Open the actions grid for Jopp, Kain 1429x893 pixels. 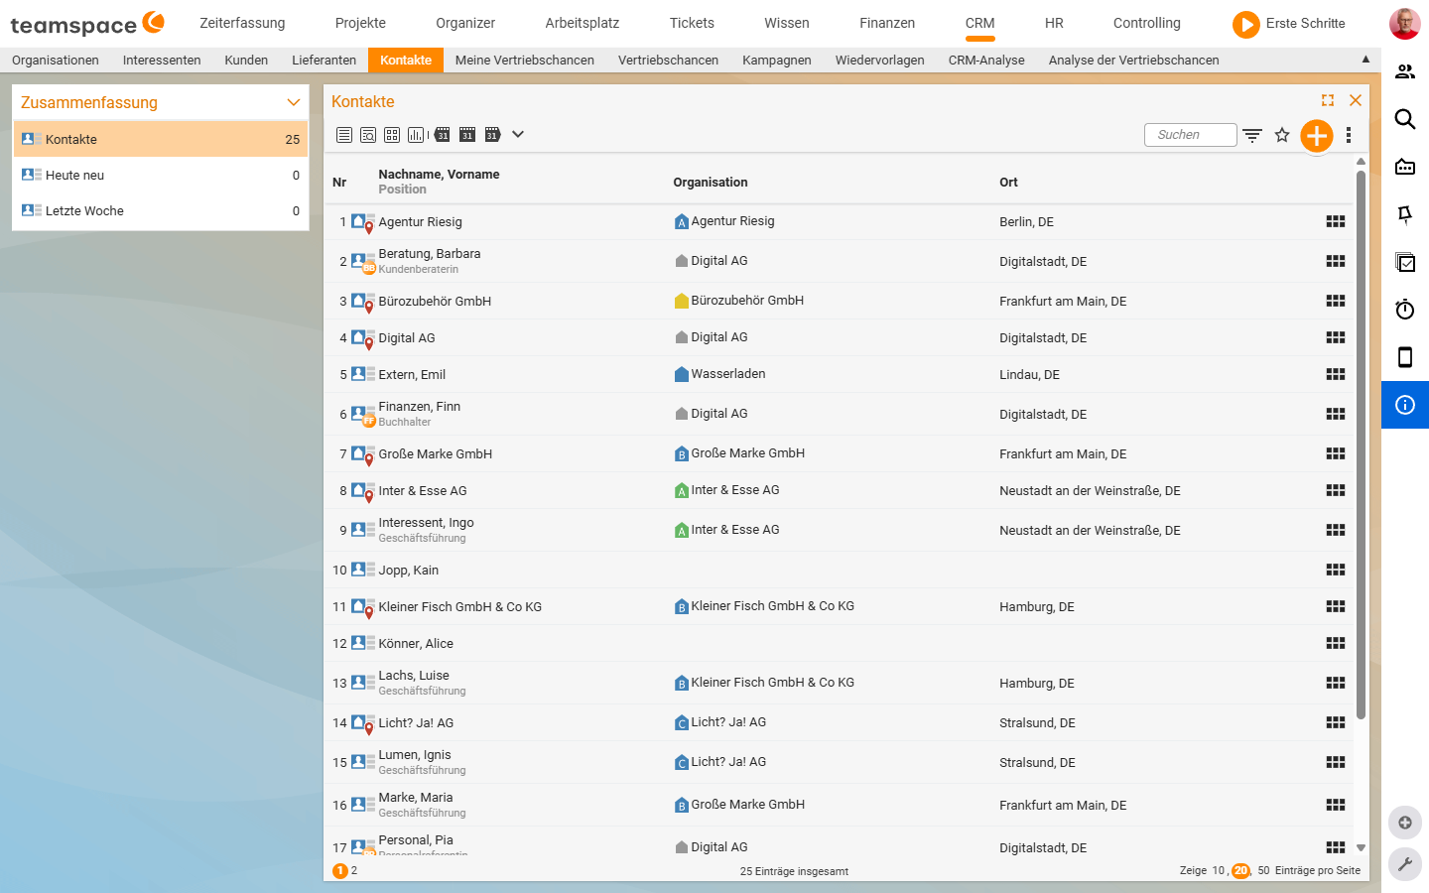[x=1336, y=570]
